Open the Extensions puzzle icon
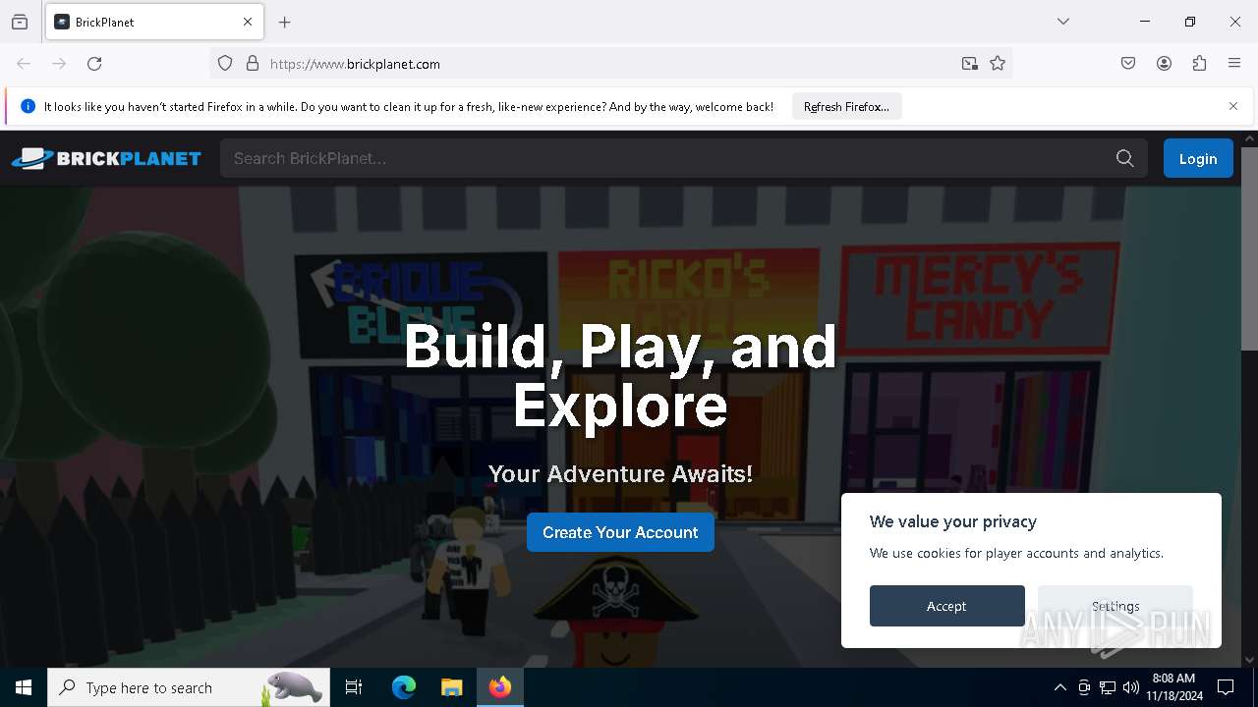 (x=1199, y=64)
